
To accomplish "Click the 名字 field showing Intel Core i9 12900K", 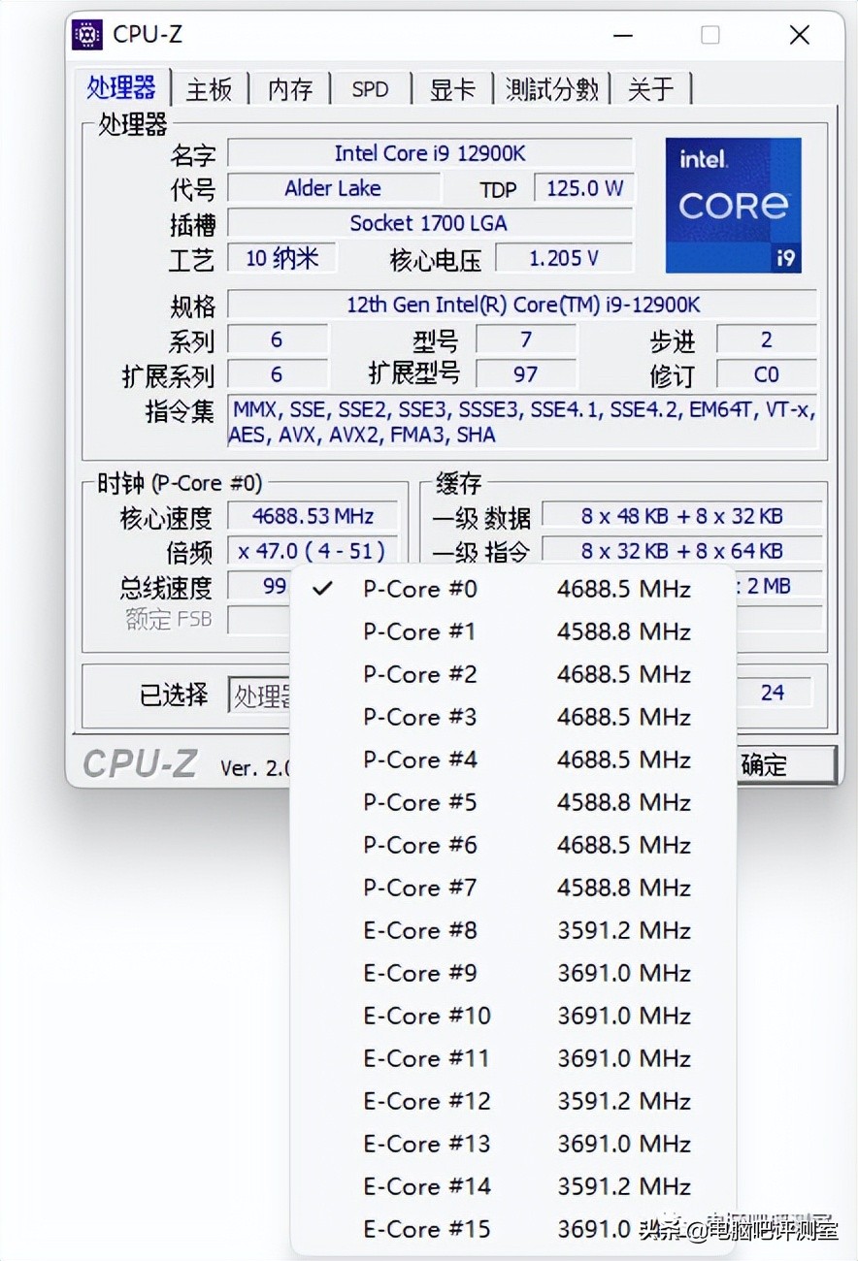I will [431, 152].
